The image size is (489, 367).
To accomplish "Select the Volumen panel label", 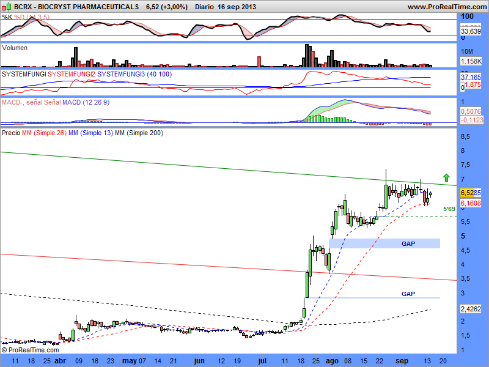I will click(14, 48).
